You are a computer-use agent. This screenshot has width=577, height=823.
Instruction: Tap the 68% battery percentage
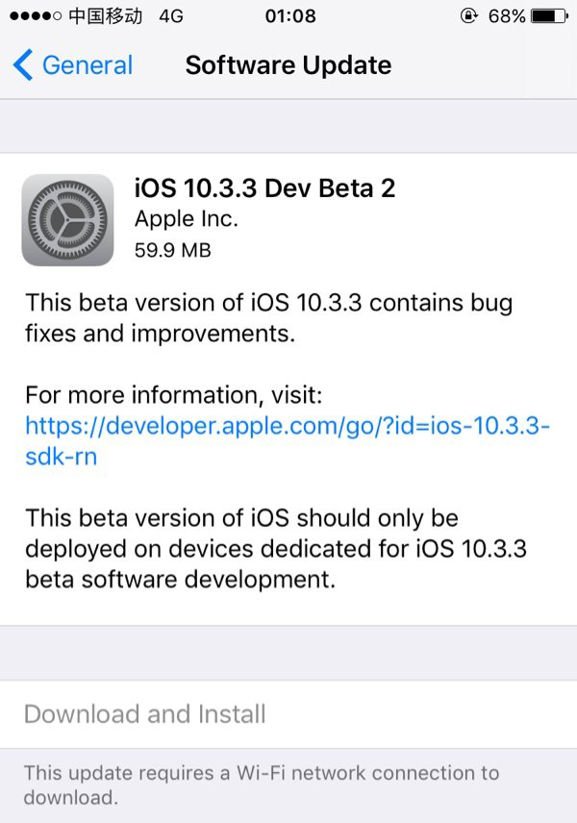pos(506,16)
